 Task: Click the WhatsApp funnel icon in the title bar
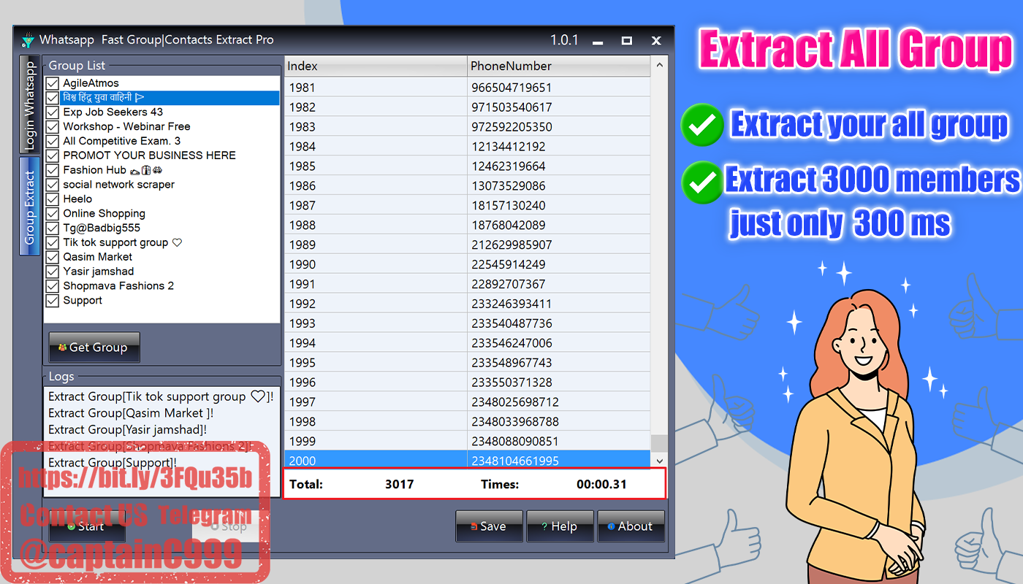coord(28,40)
